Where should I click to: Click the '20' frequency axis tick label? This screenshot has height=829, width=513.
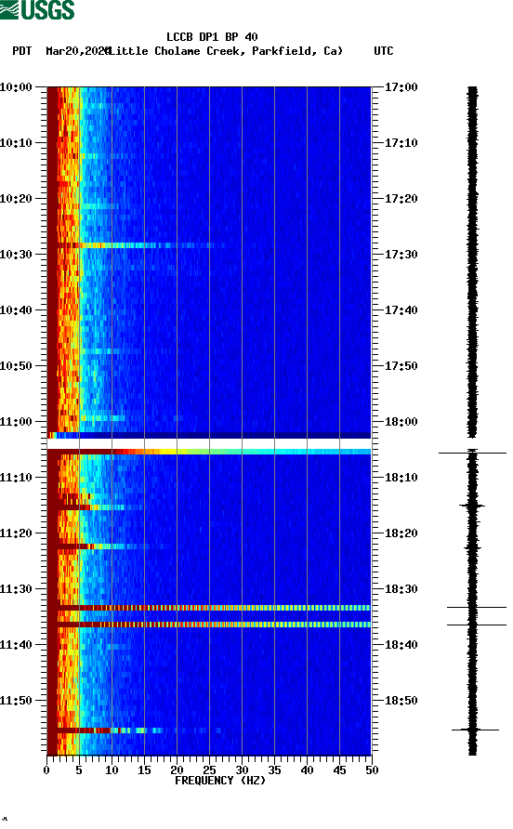tap(177, 770)
